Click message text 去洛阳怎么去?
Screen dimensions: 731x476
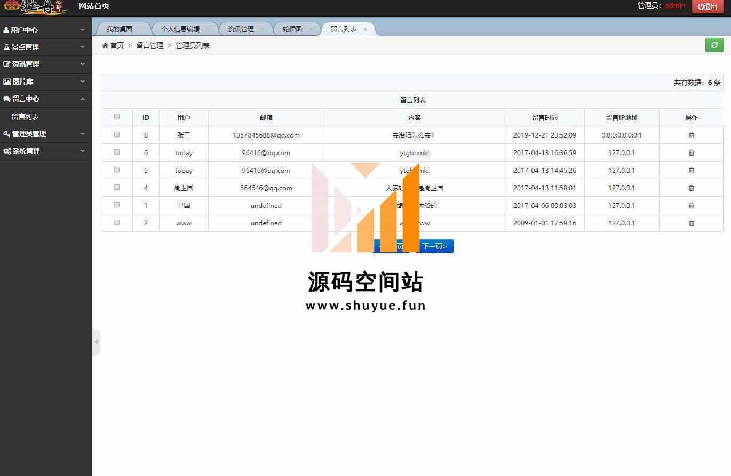413,135
